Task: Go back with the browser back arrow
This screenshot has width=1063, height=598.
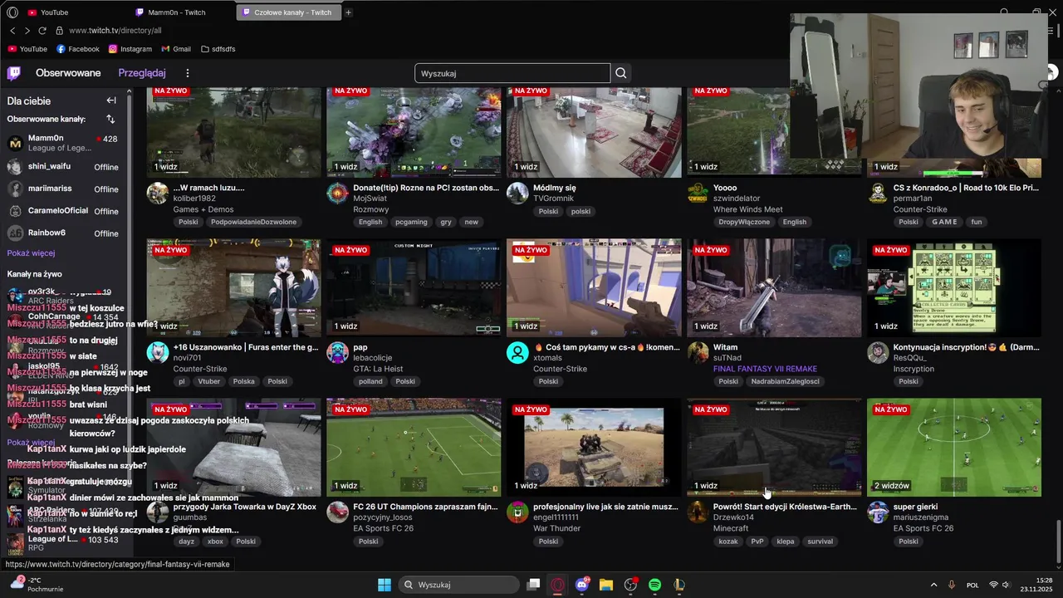Action: pos(12,31)
